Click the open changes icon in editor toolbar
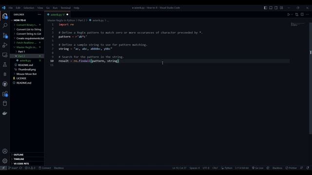The height and width of the screenshot is (175, 312). click(x=297, y=15)
